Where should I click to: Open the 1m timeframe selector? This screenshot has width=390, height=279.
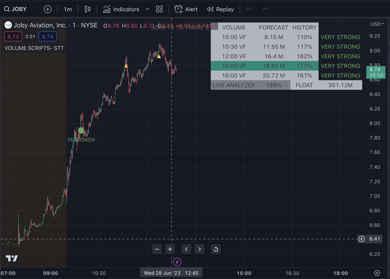click(68, 9)
